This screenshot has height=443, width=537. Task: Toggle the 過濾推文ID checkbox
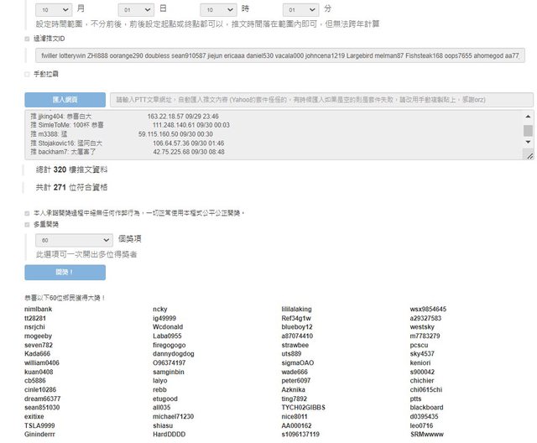coord(28,39)
